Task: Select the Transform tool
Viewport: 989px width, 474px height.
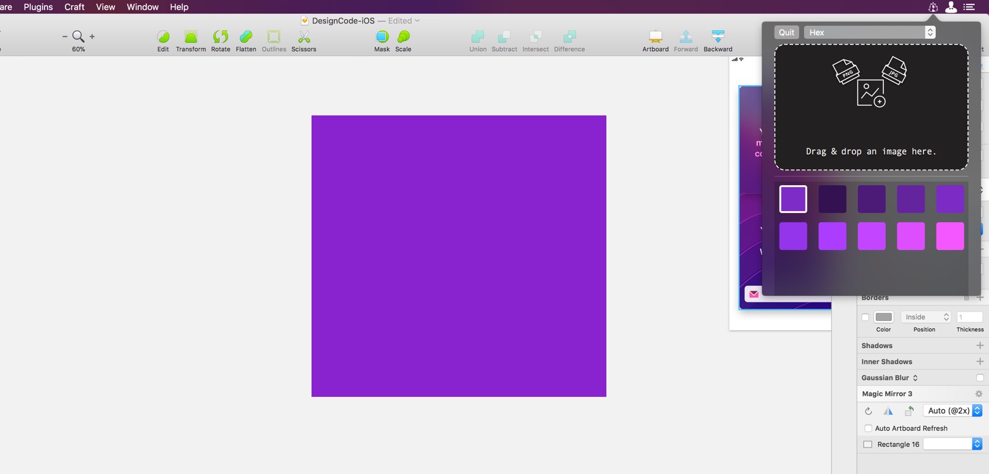Action: click(191, 37)
